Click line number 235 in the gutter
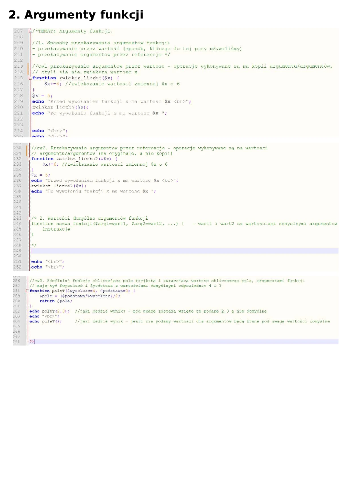This screenshot has width=341, height=482. [17, 175]
